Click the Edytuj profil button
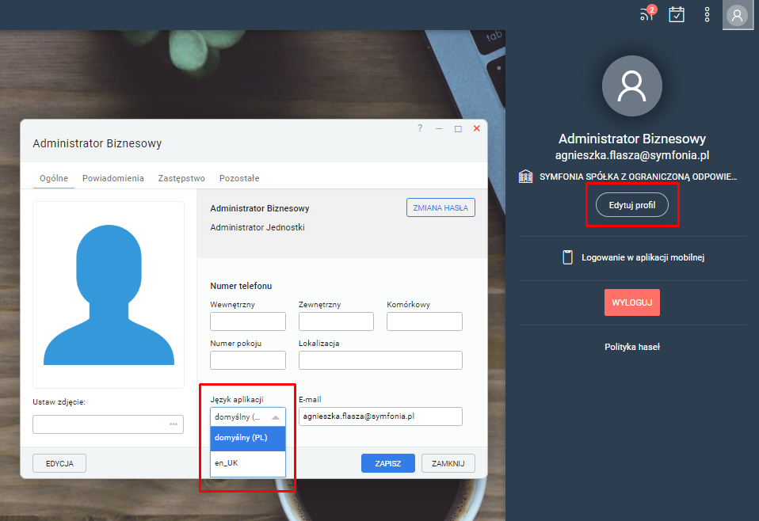 click(631, 205)
